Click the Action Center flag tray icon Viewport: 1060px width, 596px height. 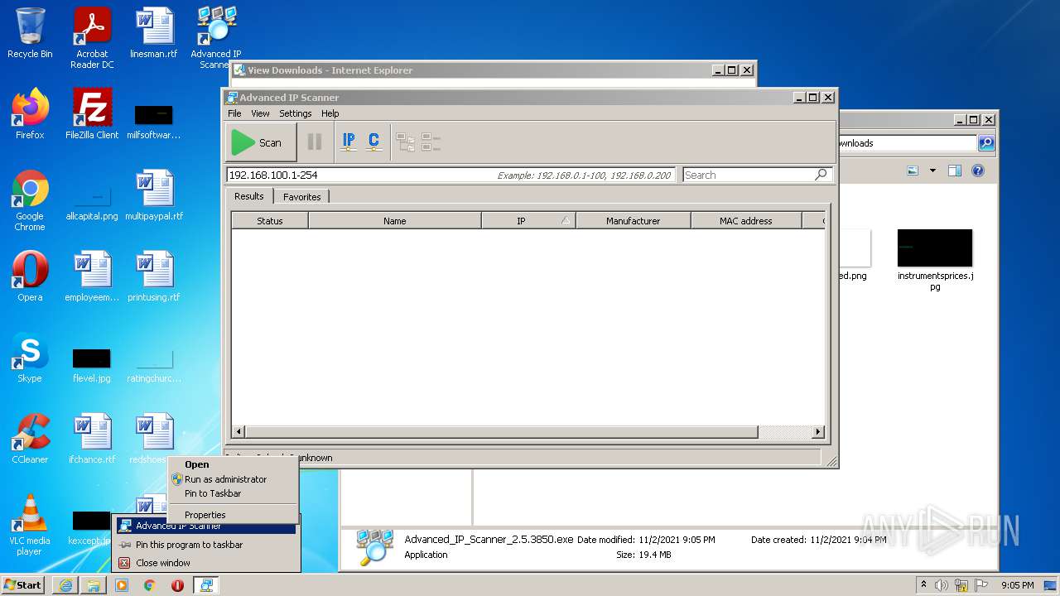[982, 585]
